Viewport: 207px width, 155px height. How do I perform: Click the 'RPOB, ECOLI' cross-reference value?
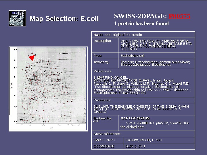[151, 140]
